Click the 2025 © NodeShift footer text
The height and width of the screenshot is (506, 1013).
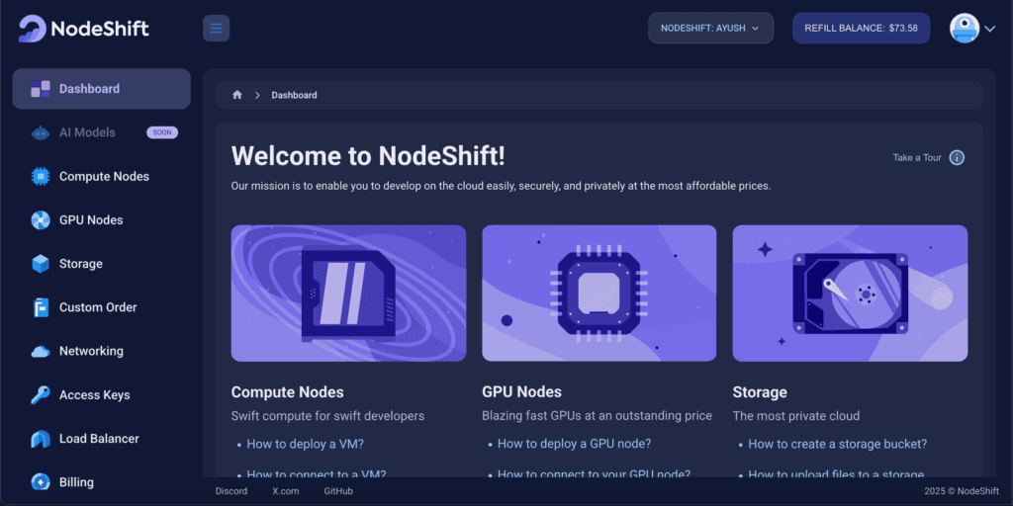click(961, 491)
